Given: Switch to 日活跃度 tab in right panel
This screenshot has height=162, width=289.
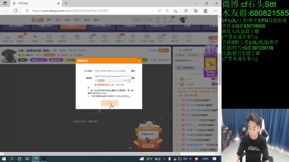Looking at the screenshot, I should (180, 55).
